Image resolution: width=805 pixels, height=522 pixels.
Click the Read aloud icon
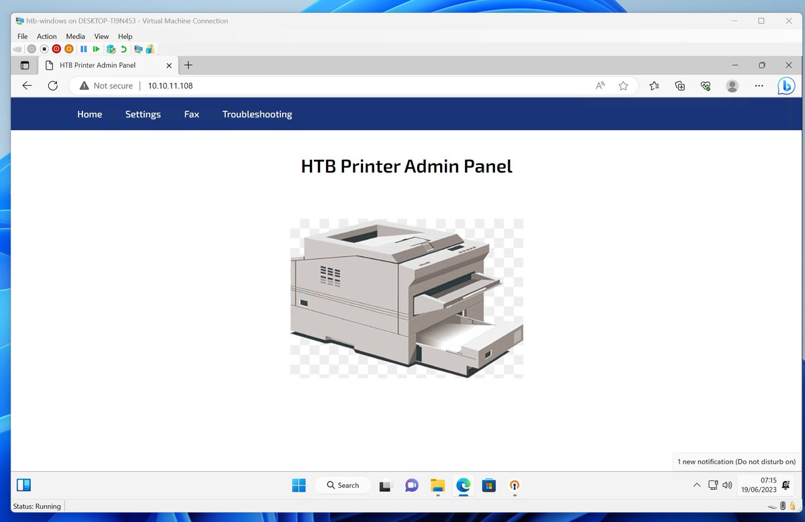(600, 85)
